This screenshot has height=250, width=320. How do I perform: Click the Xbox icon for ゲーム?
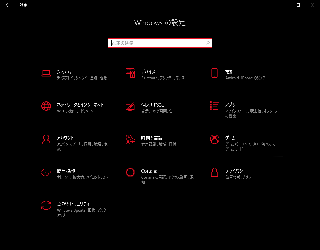click(x=215, y=139)
